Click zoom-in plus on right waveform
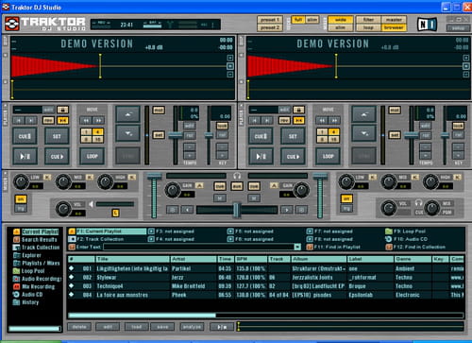The width and height of the screenshot is (472, 343). (466, 58)
